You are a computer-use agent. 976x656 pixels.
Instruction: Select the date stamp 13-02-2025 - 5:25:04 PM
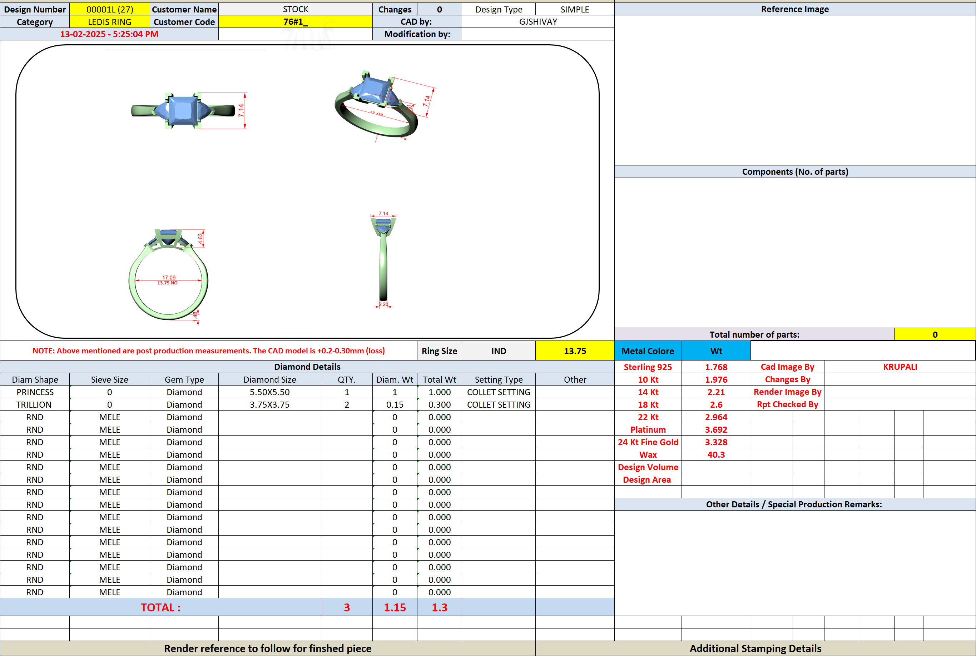pyautogui.click(x=109, y=34)
